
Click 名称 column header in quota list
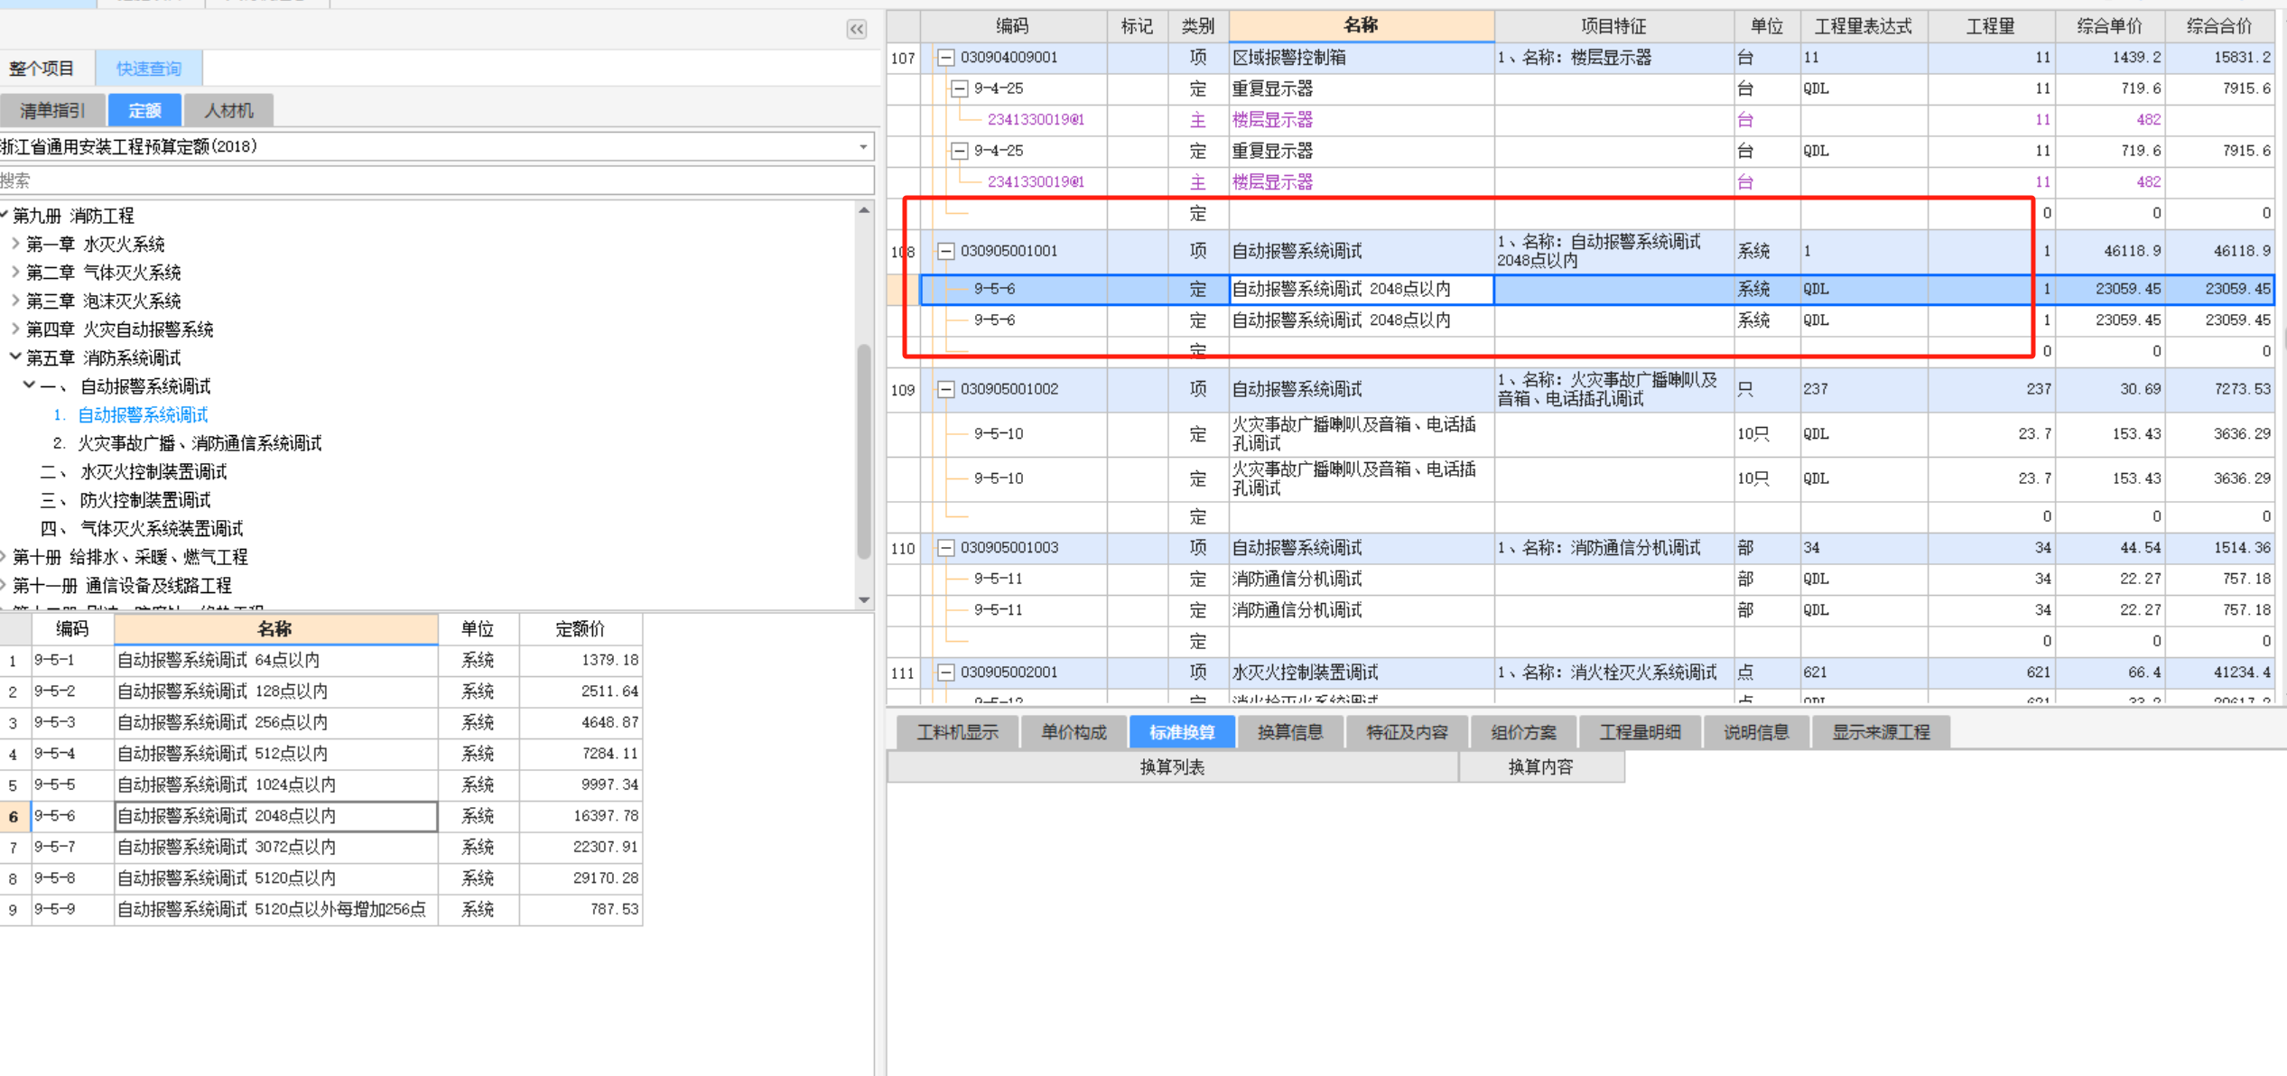pyautogui.click(x=275, y=629)
